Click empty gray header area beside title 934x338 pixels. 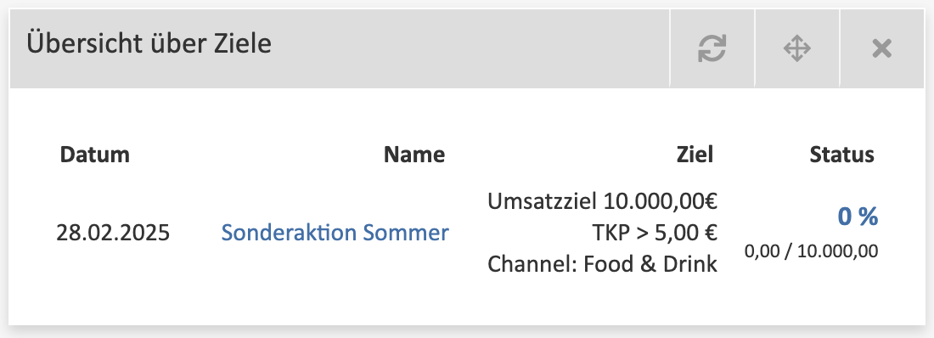point(470,48)
